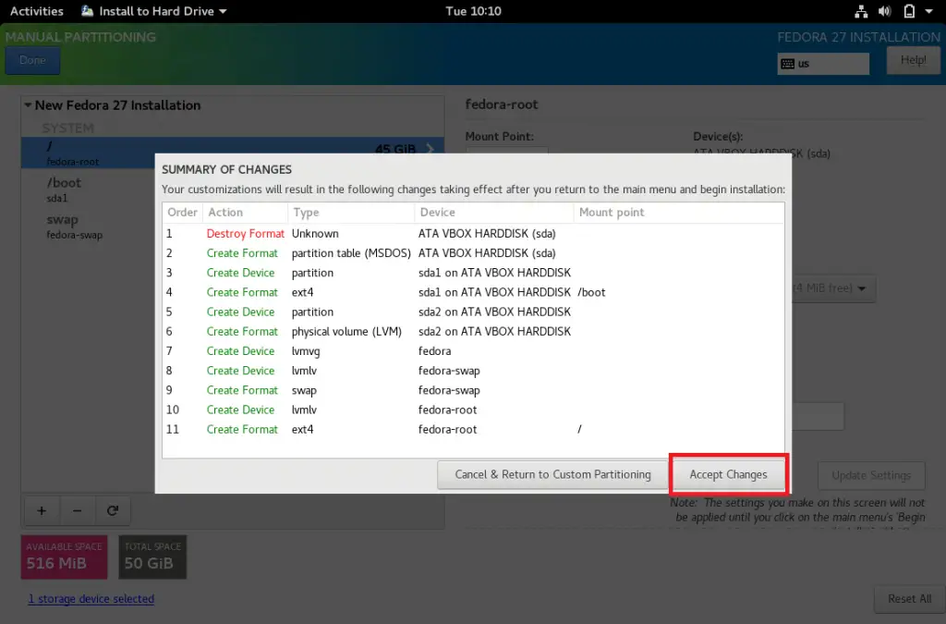Click the Done button

point(32,60)
